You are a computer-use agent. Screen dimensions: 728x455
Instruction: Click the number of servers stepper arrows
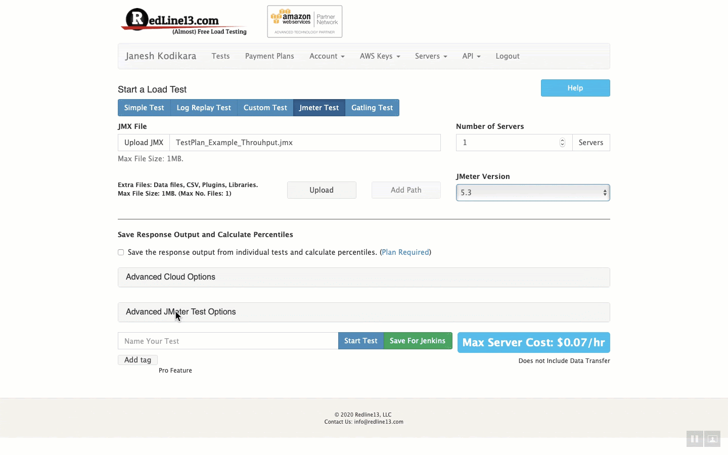[x=562, y=143]
